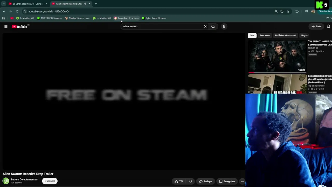Image resolution: width=332 pixels, height=187 pixels.
Task: Open the Ludum Delectamentum channel avatar
Action: click(6, 181)
